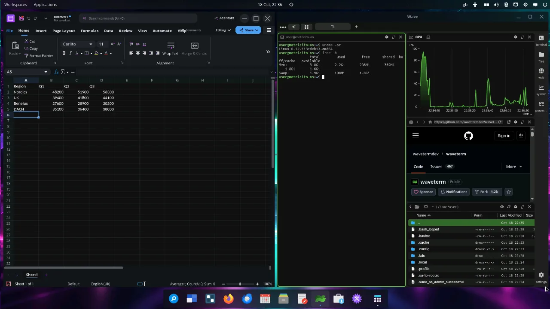
Task: Open the font name Carlito dropdown
Action: point(91,44)
